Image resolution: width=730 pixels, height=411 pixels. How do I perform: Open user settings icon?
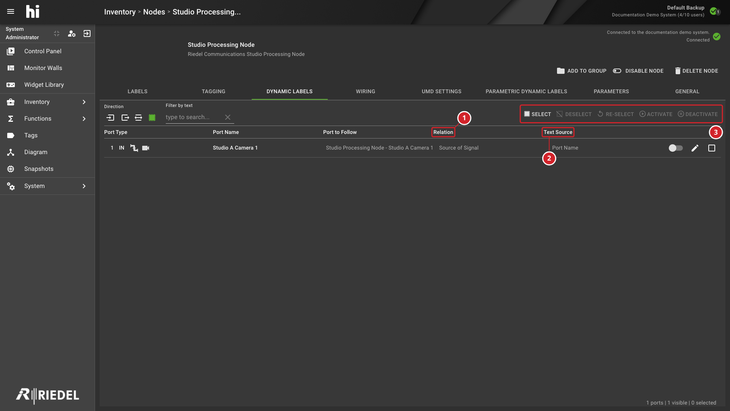click(x=71, y=33)
